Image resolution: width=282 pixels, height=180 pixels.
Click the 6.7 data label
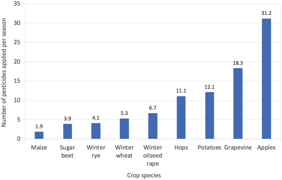153,108
